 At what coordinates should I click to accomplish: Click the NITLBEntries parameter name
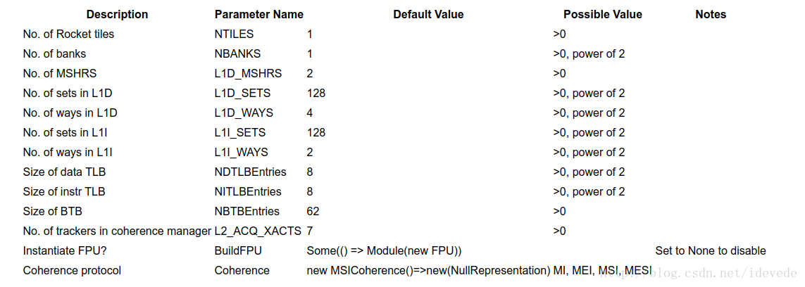(248, 191)
